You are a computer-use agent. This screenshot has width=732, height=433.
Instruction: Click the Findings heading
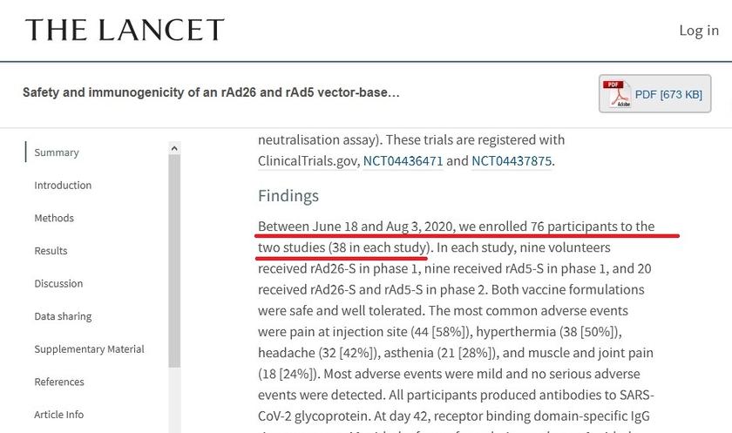[x=288, y=195]
